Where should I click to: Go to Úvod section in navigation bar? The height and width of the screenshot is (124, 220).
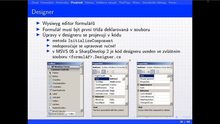click(x=35, y=2)
